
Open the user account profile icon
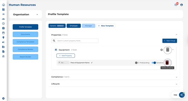click(x=182, y=5)
